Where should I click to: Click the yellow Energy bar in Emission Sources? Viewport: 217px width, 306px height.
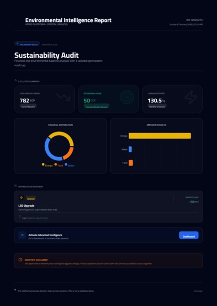[x=160, y=136]
